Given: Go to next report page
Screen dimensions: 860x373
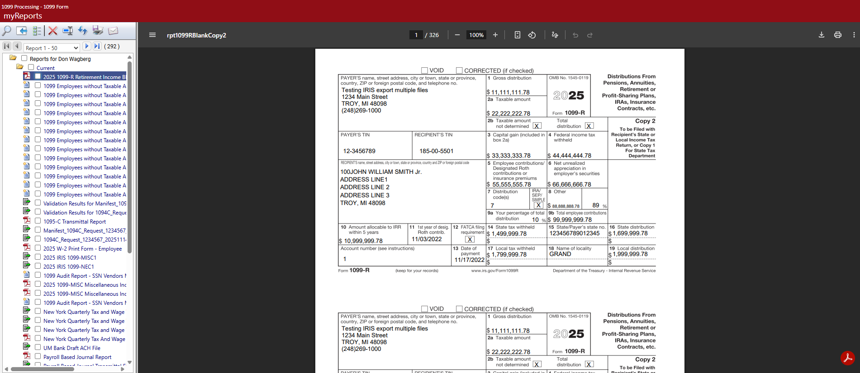Looking at the screenshot, I should [x=87, y=46].
